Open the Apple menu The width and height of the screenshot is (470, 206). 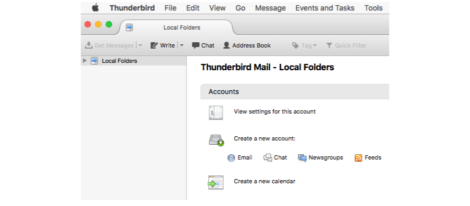[95, 8]
